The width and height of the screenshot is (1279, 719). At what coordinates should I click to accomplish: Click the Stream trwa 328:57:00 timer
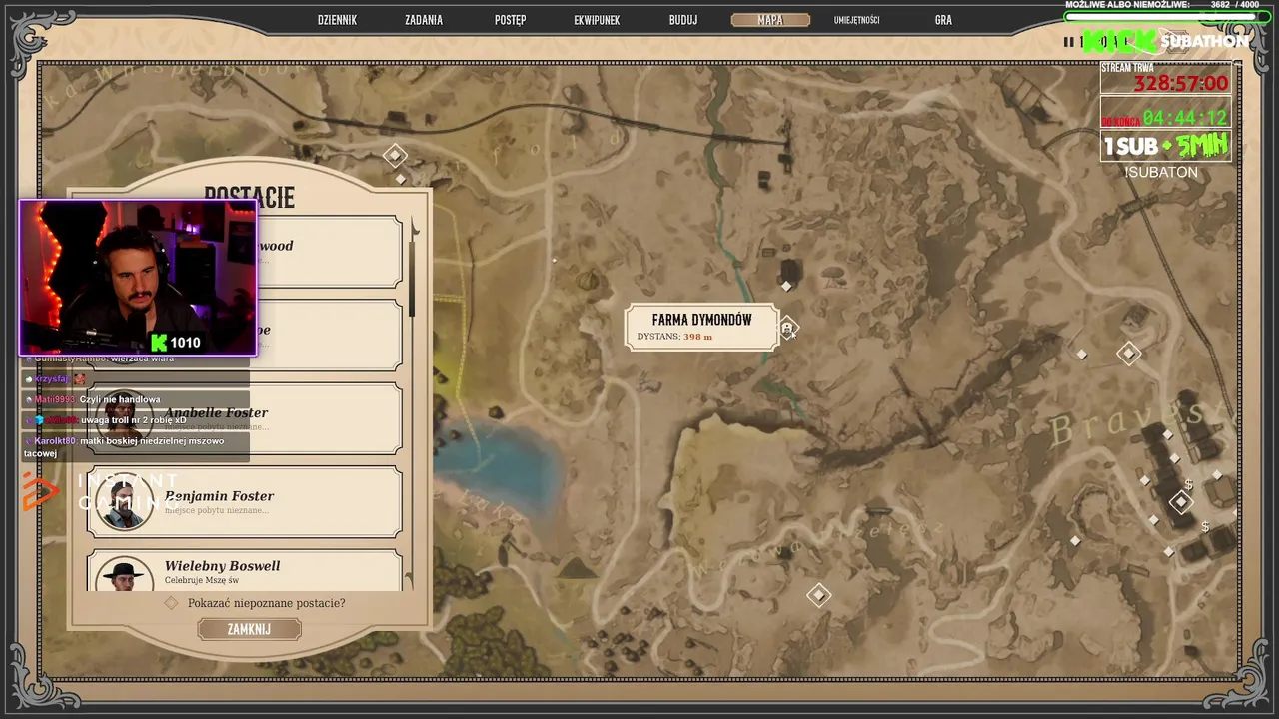[1165, 80]
